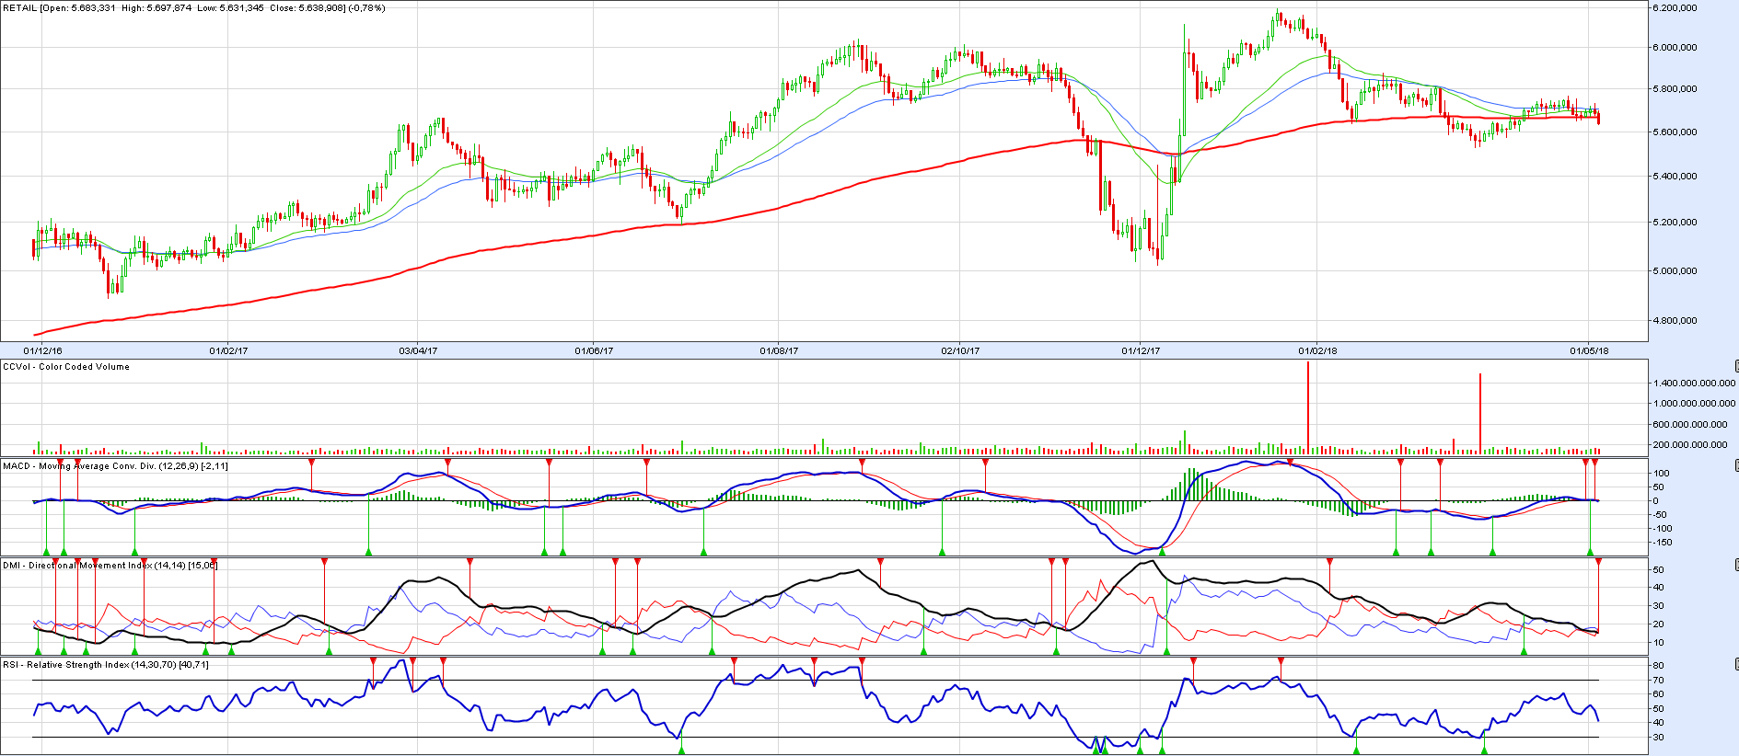Screen dimensions: 1739x756
Task: Click the 100 value on MACD axis
Action: pyautogui.click(x=1663, y=473)
